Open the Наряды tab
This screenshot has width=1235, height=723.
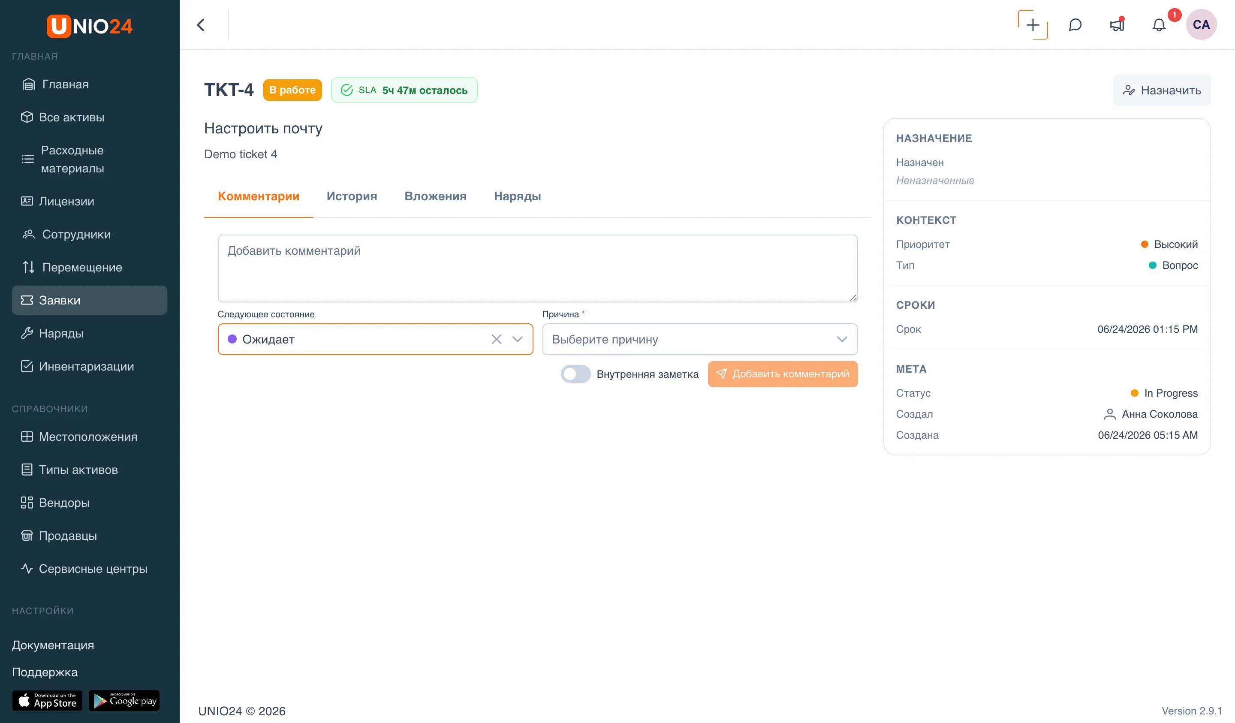[517, 196]
